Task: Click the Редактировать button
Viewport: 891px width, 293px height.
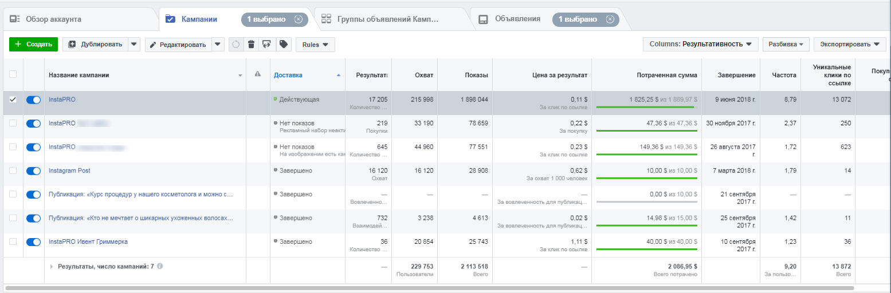Action: click(178, 44)
